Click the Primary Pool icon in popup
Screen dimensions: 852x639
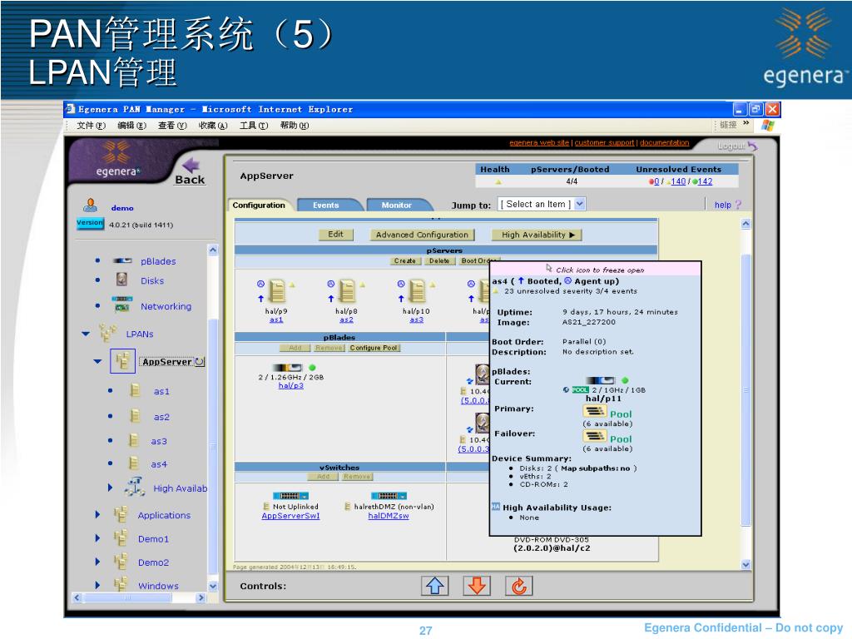click(x=594, y=411)
